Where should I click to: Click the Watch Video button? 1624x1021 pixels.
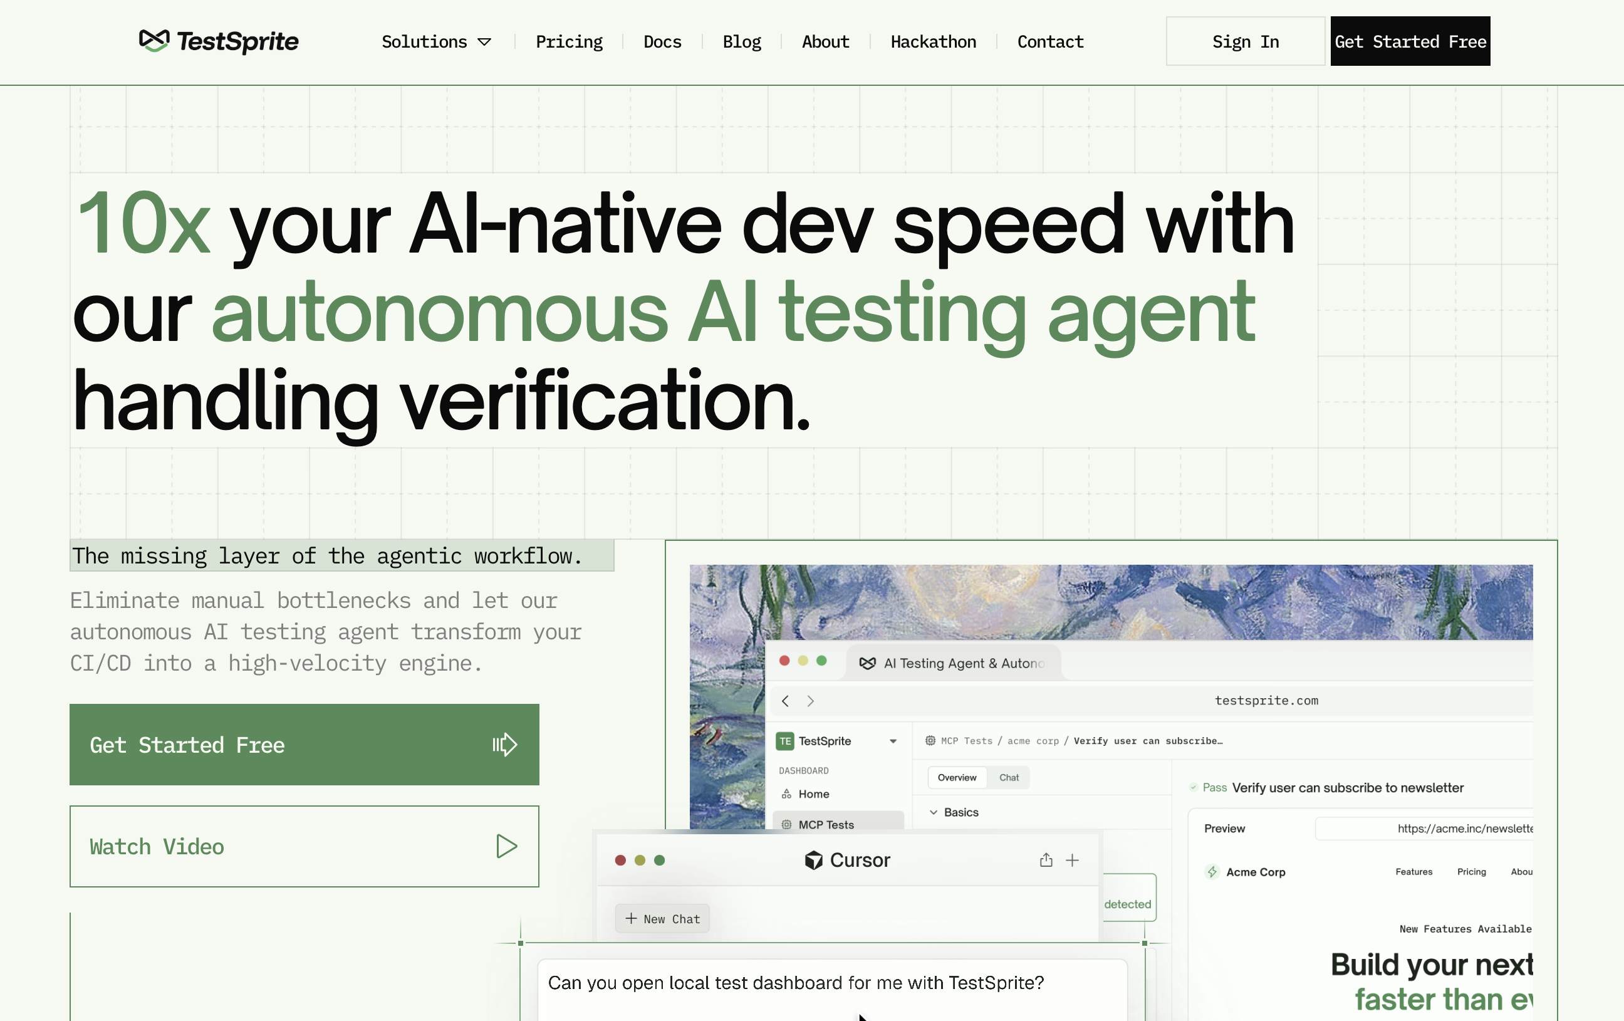click(304, 846)
